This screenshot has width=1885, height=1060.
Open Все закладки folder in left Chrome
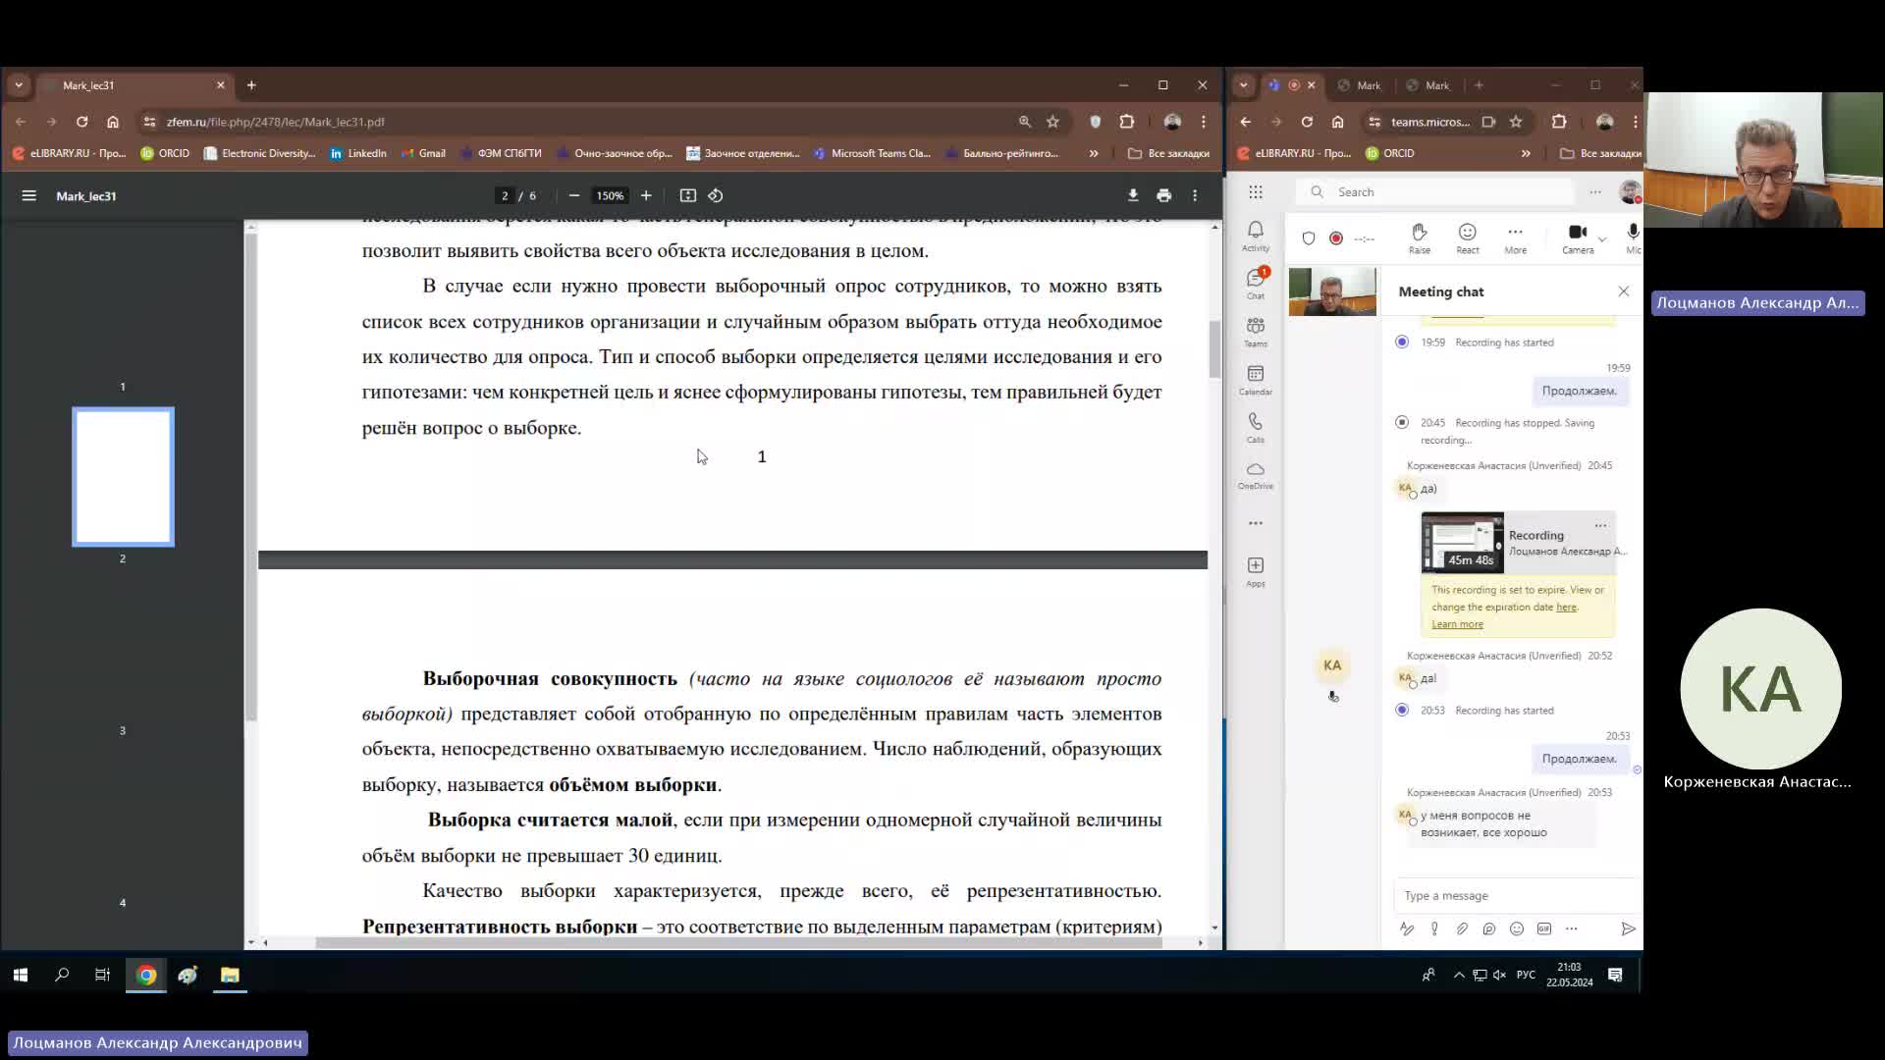(x=1168, y=153)
